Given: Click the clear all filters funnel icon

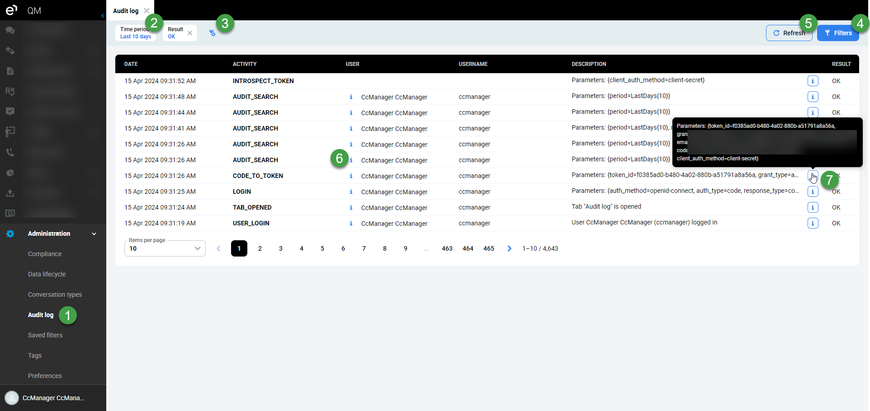Looking at the screenshot, I should click(212, 33).
